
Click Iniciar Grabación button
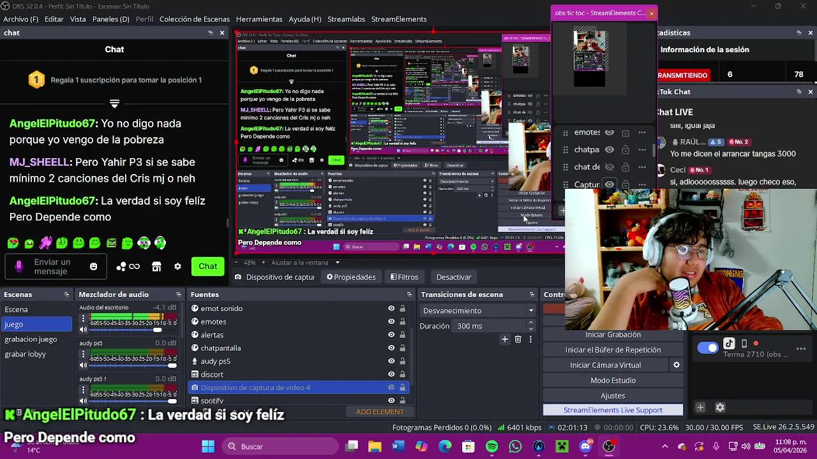pyautogui.click(x=613, y=335)
